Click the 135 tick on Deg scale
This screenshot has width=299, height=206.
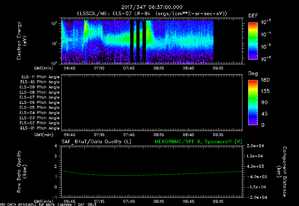point(265,91)
